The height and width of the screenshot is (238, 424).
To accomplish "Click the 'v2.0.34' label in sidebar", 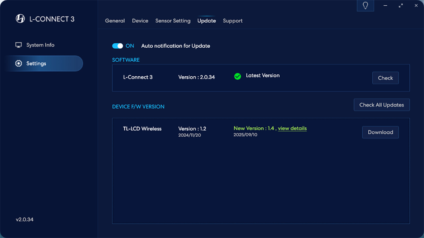I will pyautogui.click(x=25, y=219).
